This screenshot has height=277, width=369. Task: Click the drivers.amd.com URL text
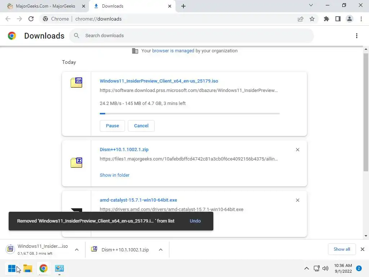[x=172, y=210]
